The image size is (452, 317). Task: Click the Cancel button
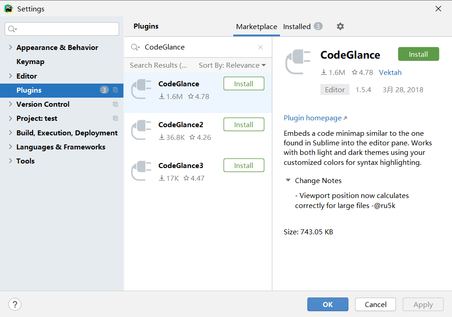coord(375,304)
